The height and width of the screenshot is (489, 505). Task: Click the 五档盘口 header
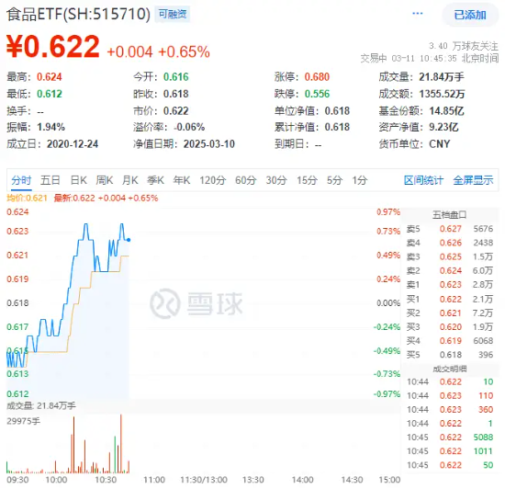click(x=449, y=215)
